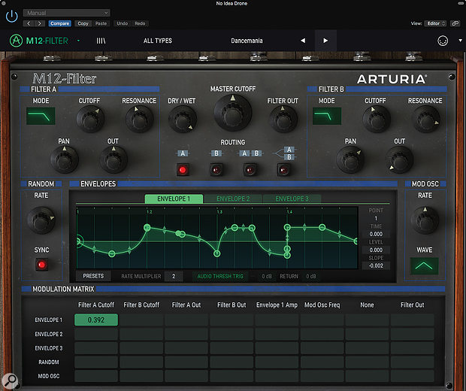The height and width of the screenshot is (391, 466).
Task: Enable routing A only red button
Action: [183, 170]
